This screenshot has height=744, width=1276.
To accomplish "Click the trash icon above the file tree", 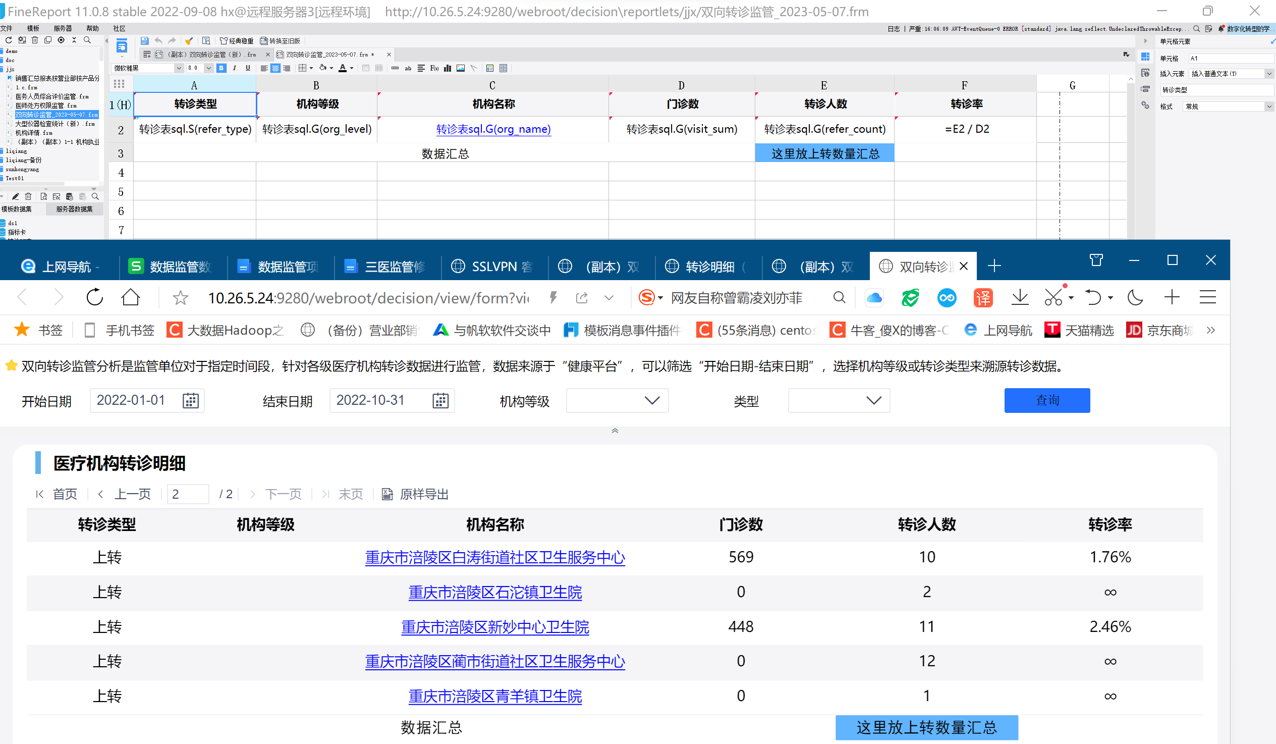I will [x=34, y=40].
